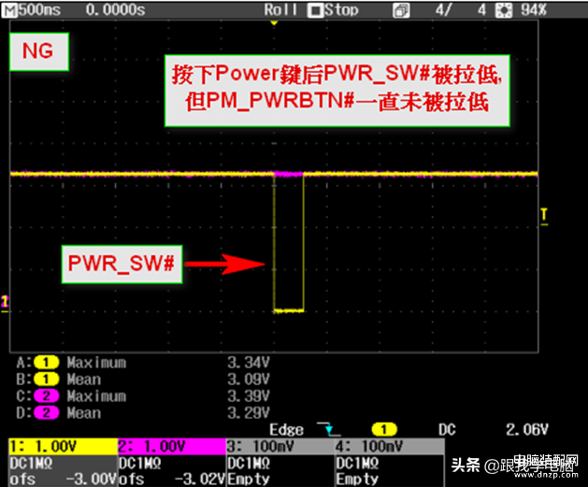Click DC1MΩ coupling under channel 4
The height and width of the screenshot is (487, 588).
pos(357,464)
